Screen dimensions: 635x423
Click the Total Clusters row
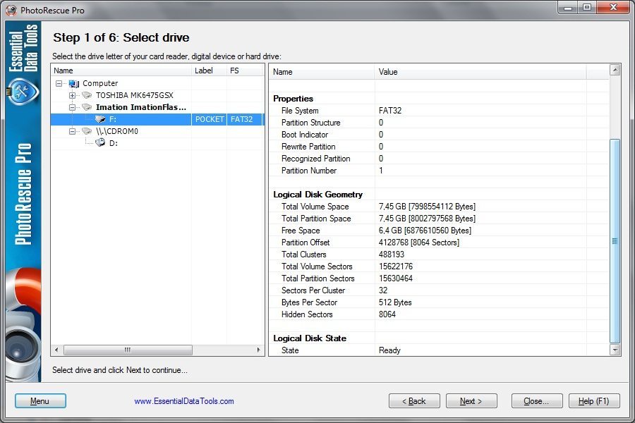[439, 255]
